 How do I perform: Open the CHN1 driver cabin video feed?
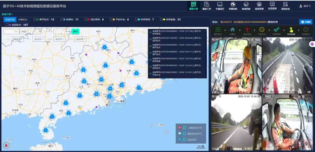(236, 66)
